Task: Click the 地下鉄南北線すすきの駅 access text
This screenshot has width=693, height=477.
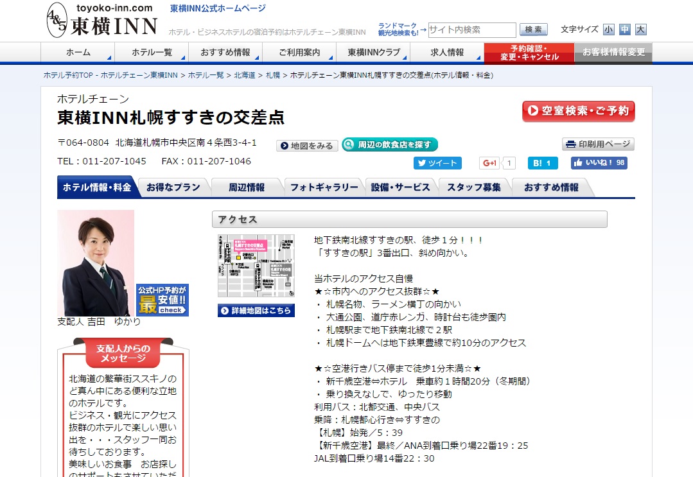Action: (x=398, y=240)
